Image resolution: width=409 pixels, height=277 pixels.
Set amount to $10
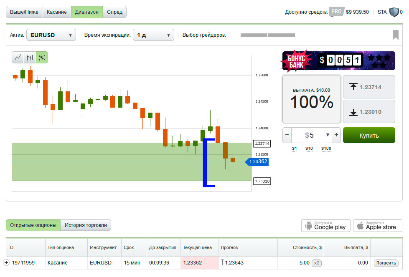point(309,149)
